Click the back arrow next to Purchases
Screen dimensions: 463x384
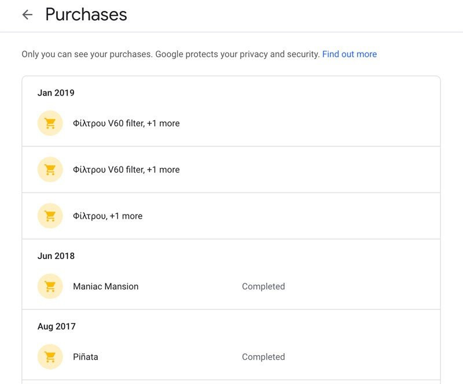coord(27,15)
